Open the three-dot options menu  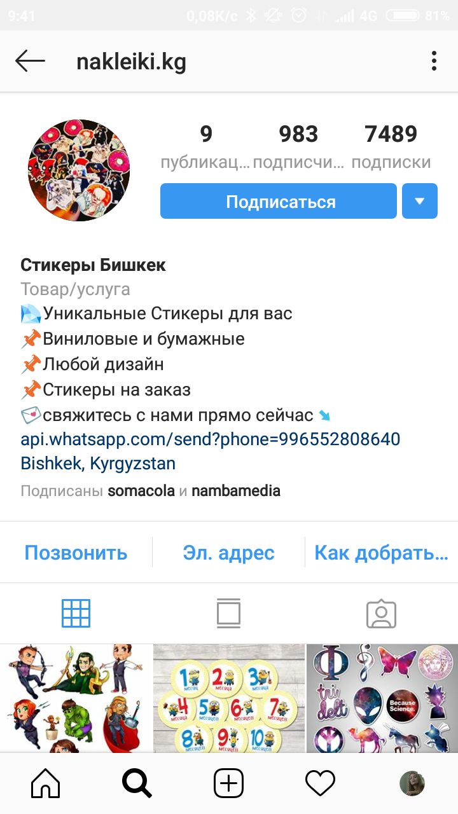434,61
